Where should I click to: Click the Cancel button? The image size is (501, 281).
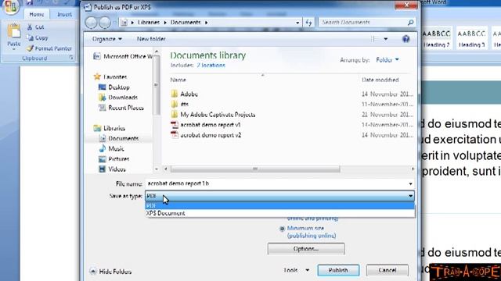pyautogui.click(x=387, y=270)
